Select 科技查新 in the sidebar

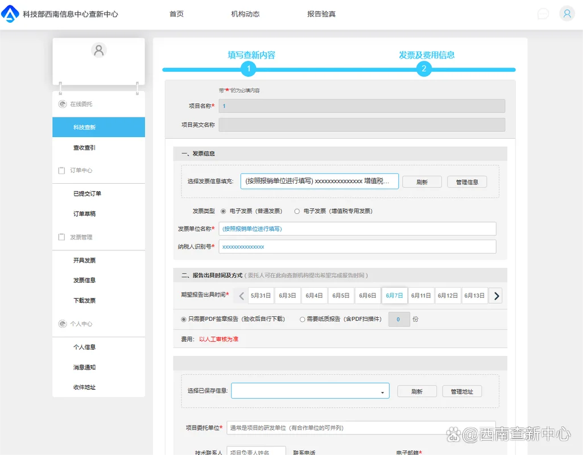[x=98, y=127]
